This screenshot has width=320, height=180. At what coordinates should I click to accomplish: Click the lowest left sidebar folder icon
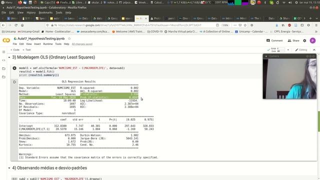pyautogui.click(x=3, y=77)
